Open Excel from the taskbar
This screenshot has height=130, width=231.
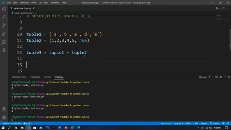[x=72, y=127]
